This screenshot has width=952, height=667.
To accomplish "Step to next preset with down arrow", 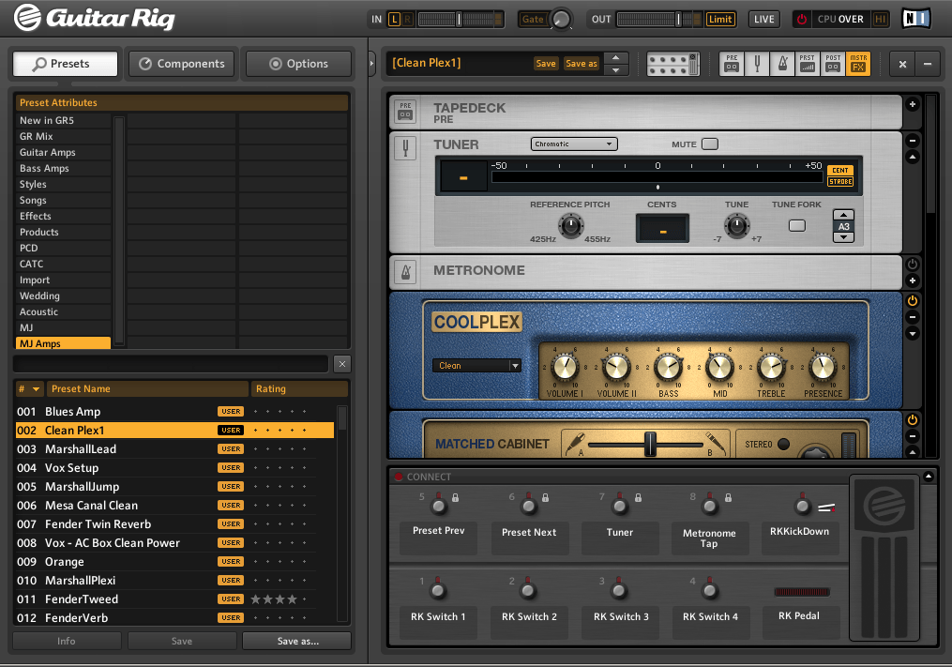I will point(615,69).
